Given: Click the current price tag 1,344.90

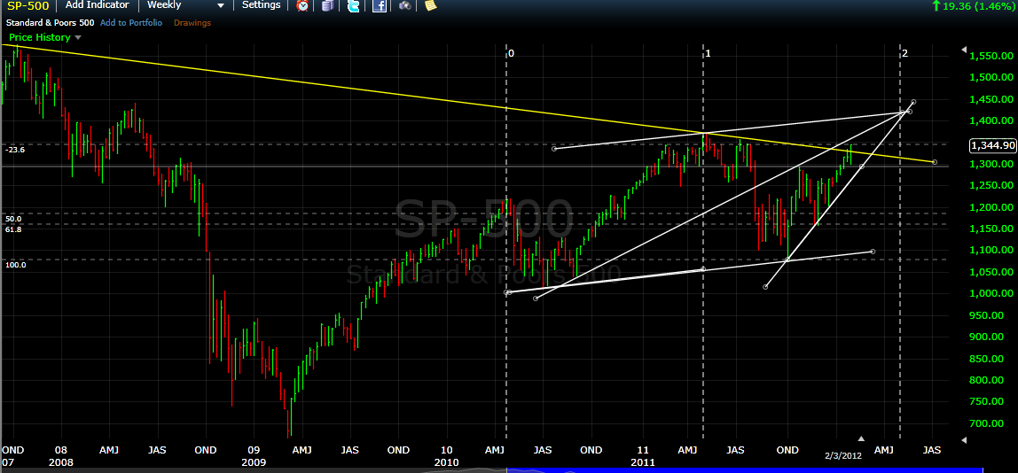Looking at the screenshot, I should click(x=991, y=146).
